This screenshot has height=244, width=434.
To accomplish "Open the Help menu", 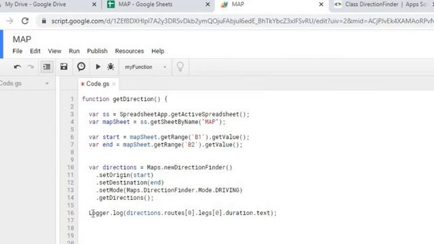I will (158, 52).
